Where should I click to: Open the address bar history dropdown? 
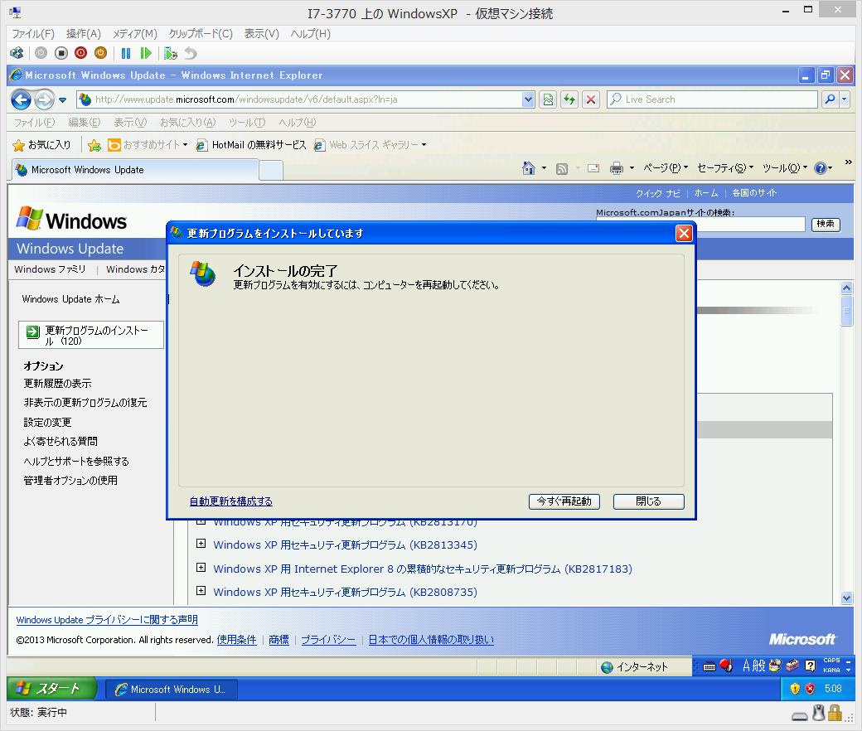tap(528, 99)
